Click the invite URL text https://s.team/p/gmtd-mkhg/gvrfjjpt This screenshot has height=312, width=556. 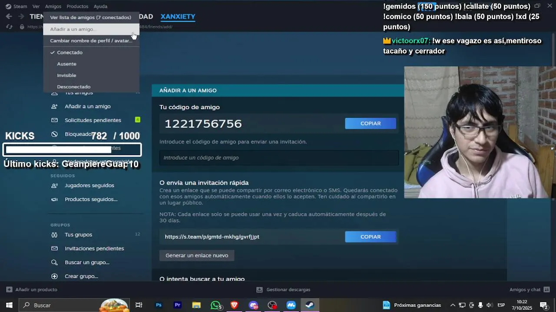[212, 237]
